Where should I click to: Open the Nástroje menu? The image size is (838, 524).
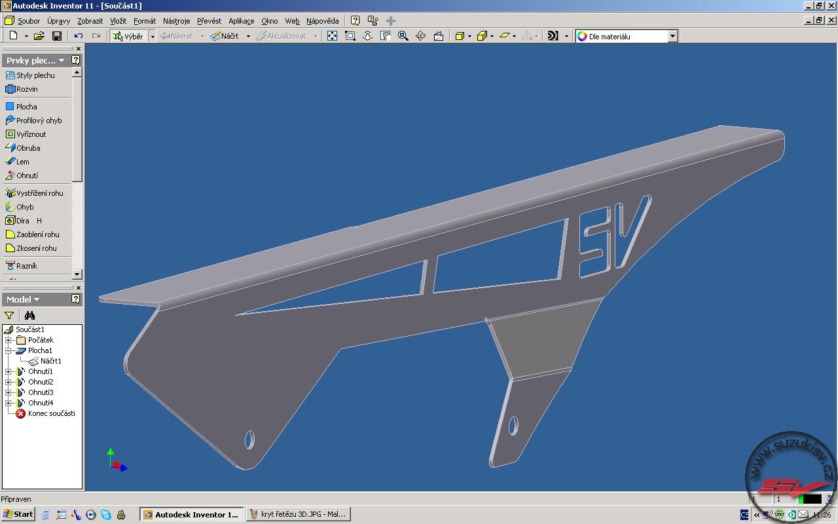tap(176, 21)
